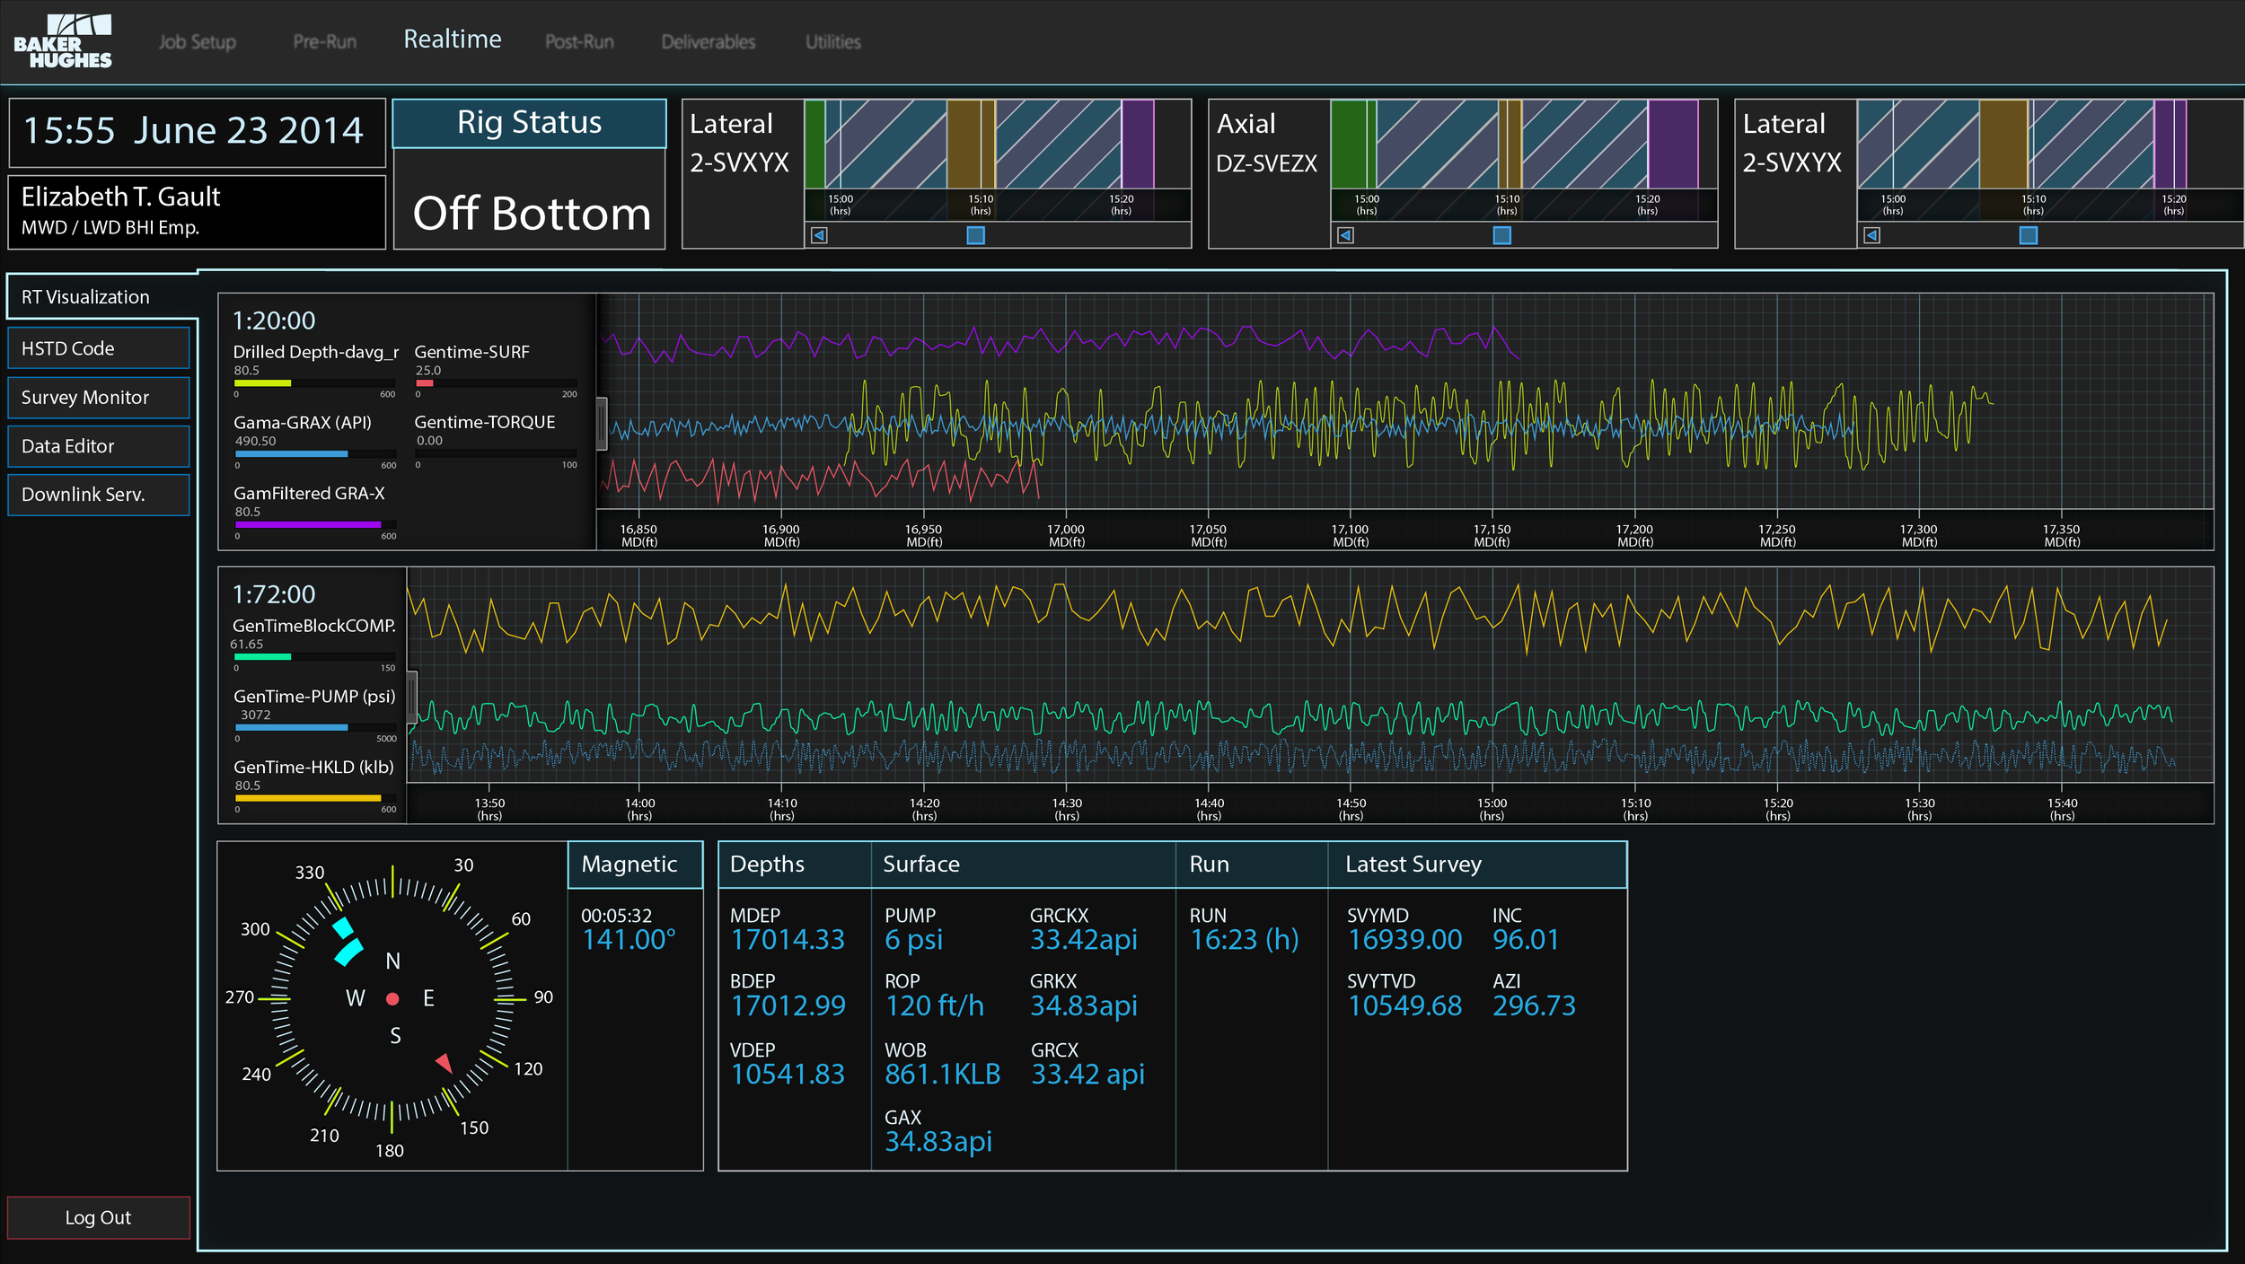Open the Deliverables menu

(709, 41)
